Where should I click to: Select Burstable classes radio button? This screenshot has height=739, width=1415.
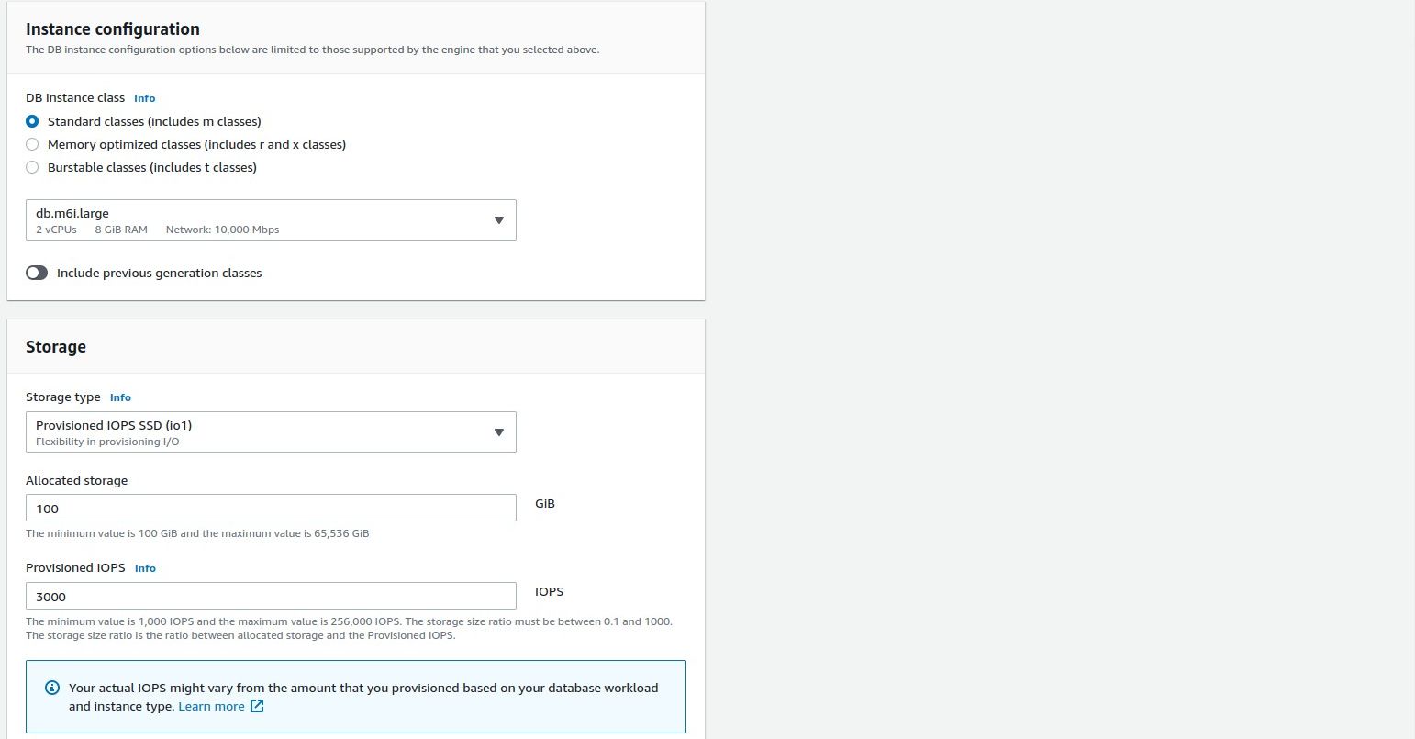click(33, 167)
